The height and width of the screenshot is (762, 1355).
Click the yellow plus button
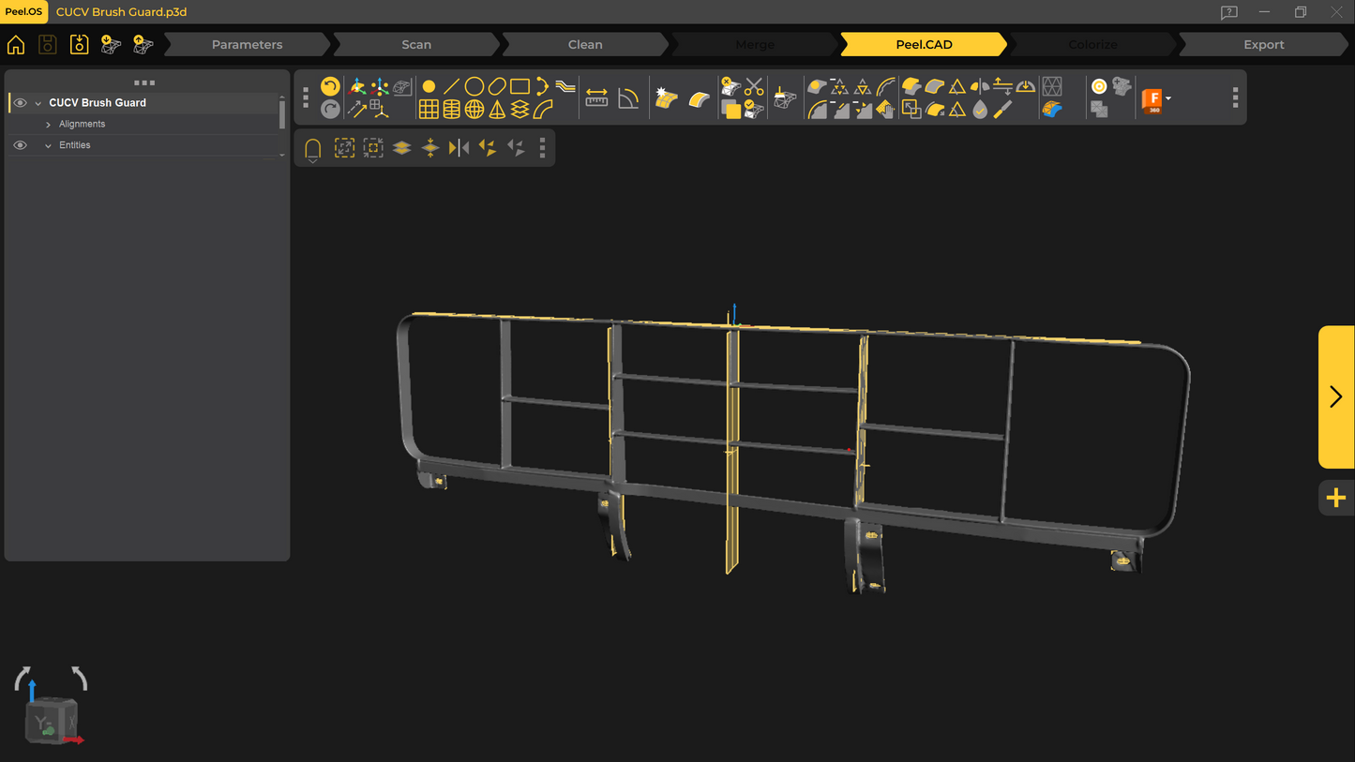coord(1335,498)
